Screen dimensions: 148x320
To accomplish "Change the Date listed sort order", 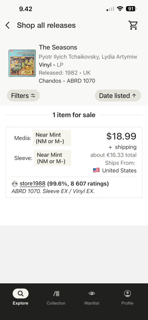I will 118,96.
